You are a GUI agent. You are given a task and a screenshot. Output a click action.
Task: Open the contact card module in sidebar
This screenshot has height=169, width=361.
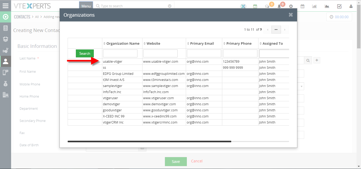tap(5, 28)
